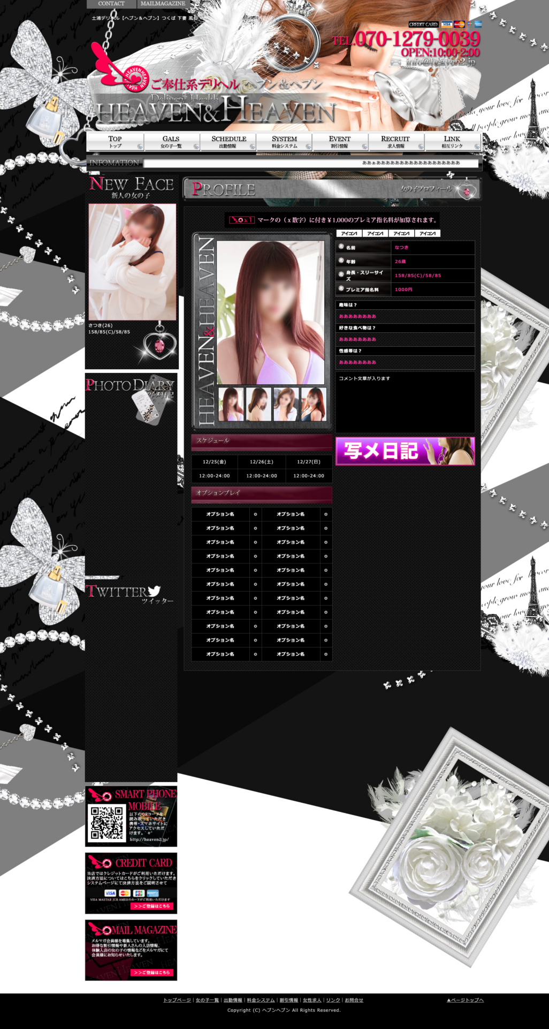Click the スケジュール section header
Screen dimensions: 549x1029
point(262,442)
